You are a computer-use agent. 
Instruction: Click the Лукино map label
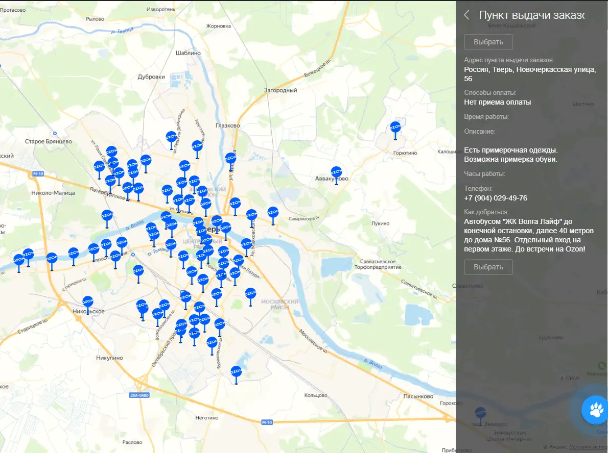(x=381, y=223)
